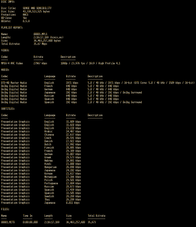Click the Time In column header
The width and height of the screenshot is (196, 227).
coord(28,216)
